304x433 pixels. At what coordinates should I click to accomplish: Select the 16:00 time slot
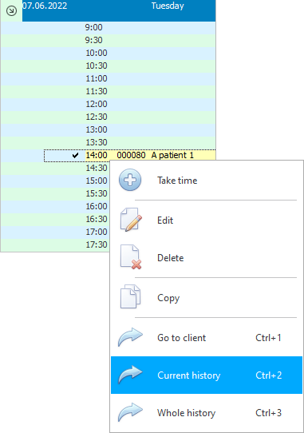(55, 206)
